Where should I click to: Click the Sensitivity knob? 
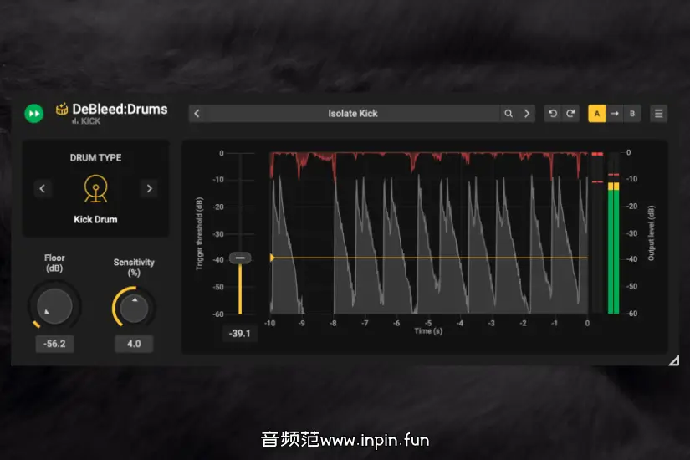tap(134, 308)
